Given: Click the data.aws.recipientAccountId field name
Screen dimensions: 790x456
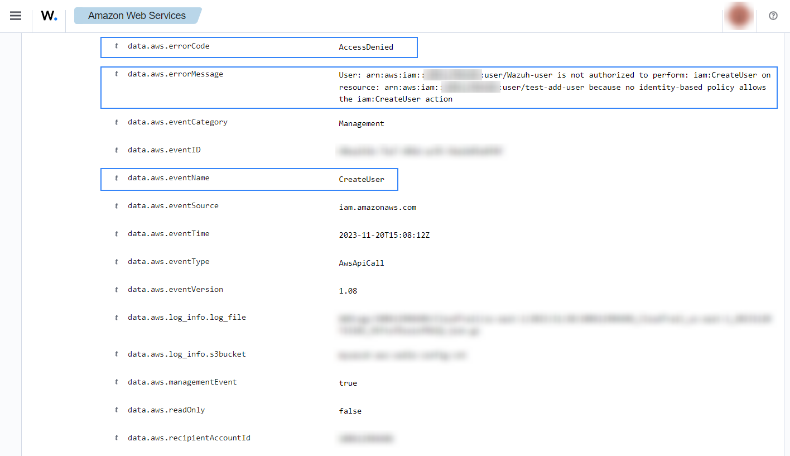Looking at the screenshot, I should [x=189, y=438].
